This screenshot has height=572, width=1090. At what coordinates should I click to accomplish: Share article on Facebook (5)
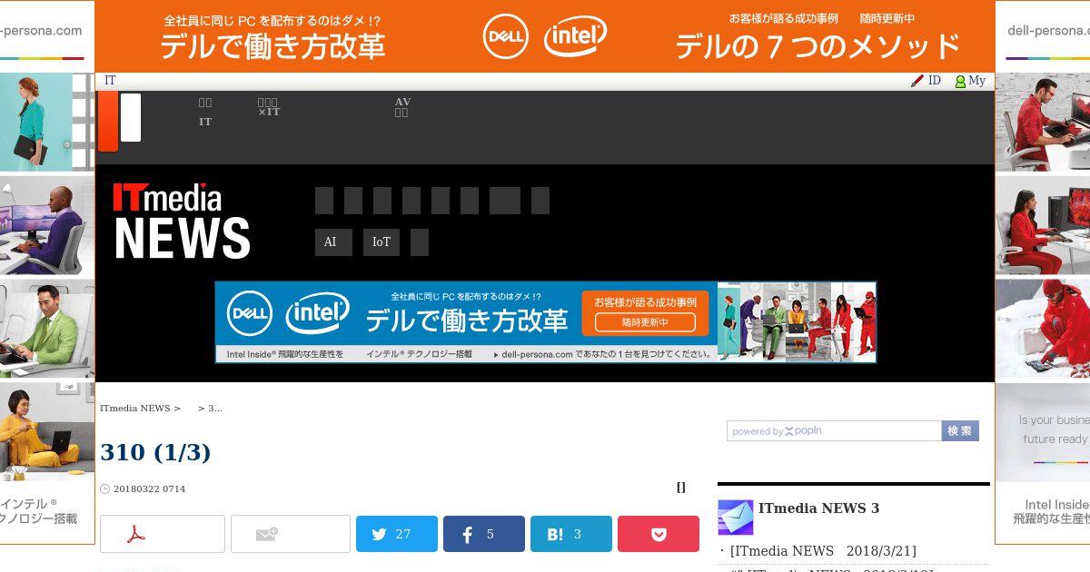(484, 534)
